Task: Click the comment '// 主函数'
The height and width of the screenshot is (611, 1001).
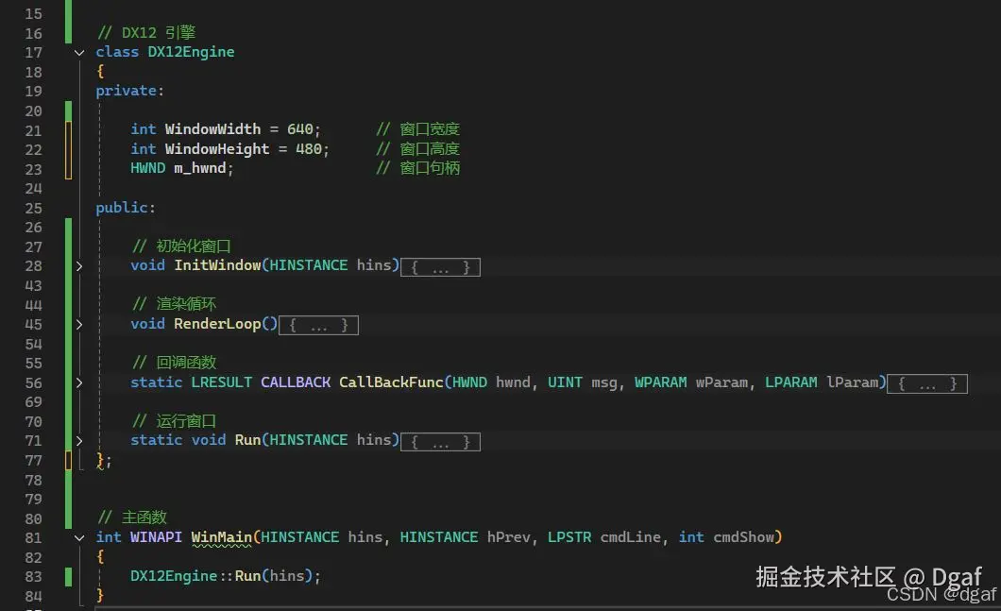Action: [x=131, y=518]
